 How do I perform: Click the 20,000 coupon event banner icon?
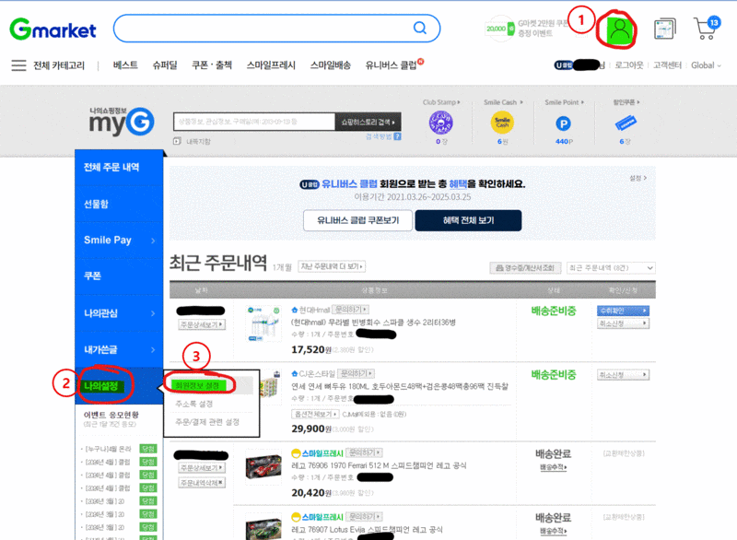499,29
